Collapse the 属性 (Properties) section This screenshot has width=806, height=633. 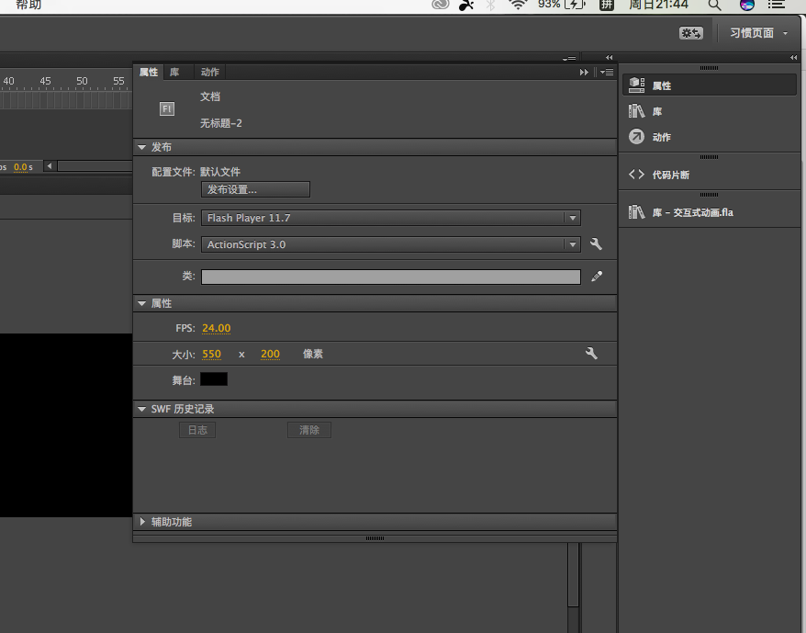pyautogui.click(x=142, y=303)
